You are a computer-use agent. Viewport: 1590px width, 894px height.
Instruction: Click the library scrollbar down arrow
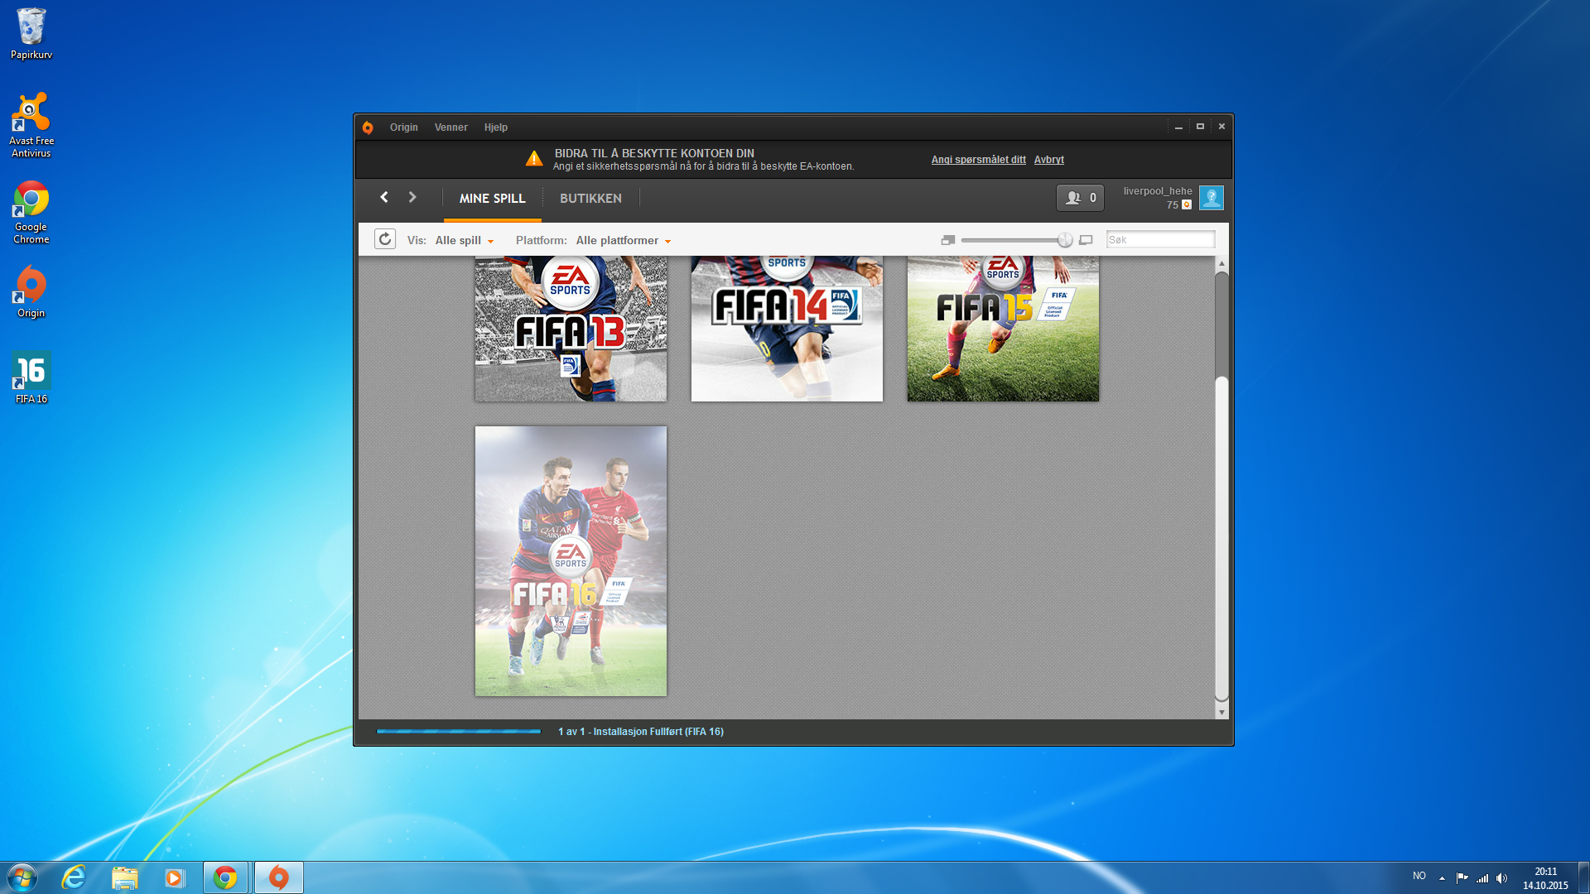pyautogui.click(x=1221, y=712)
